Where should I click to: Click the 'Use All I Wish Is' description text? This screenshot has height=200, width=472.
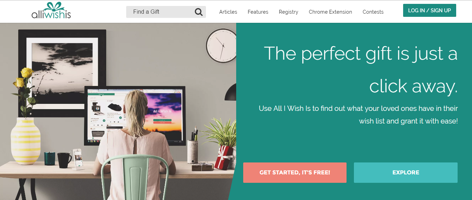click(358, 115)
